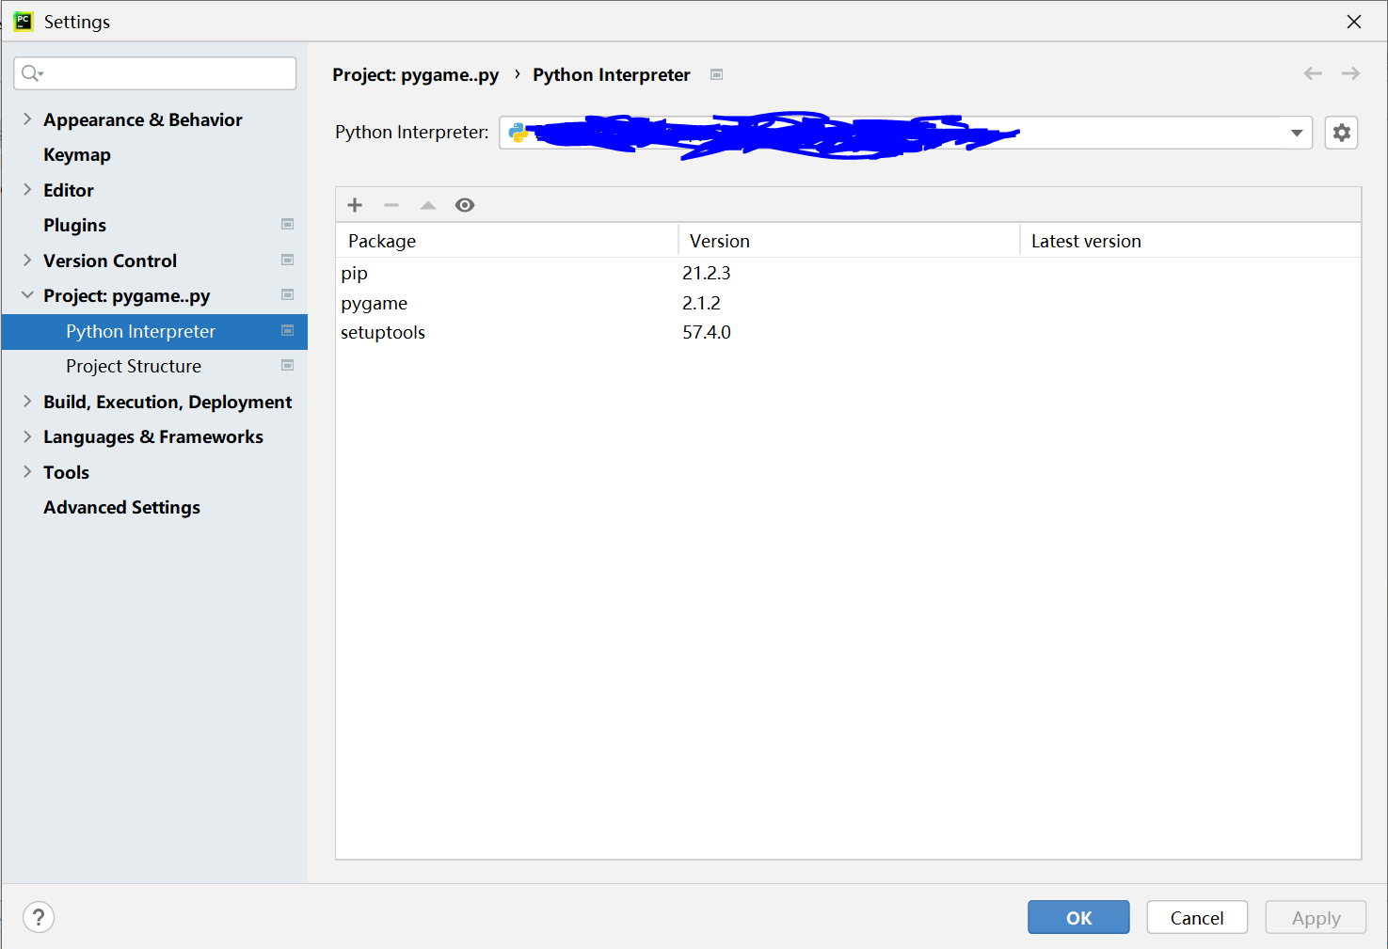Select Project Structure tree item
Image resolution: width=1388 pixels, height=949 pixels.
tap(134, 366)
